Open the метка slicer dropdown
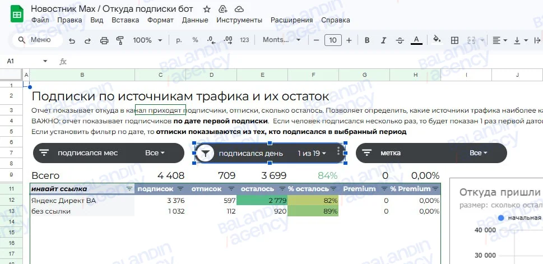Viewport: 543px width, 264px height. coord(479,153)
